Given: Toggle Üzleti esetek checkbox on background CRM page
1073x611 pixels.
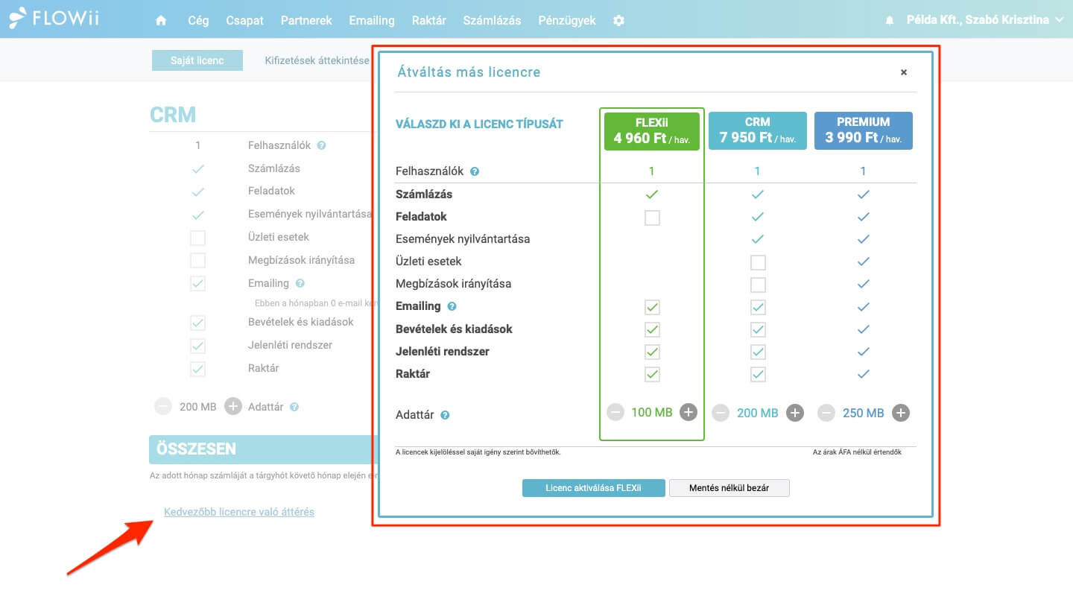Looking at the screenshot, I should coord(197,238).
